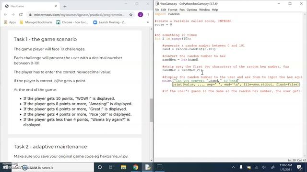Open the purple J profile avatar
The height and width of the screenshot is (172, 307).
pyautogui.click(x=141, y=15)
